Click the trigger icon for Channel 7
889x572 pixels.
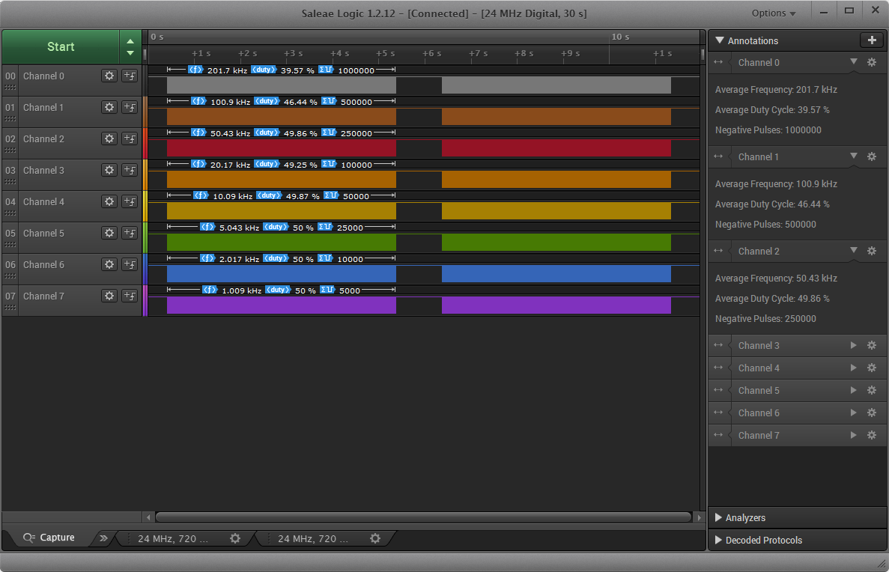tap(129, 296)
